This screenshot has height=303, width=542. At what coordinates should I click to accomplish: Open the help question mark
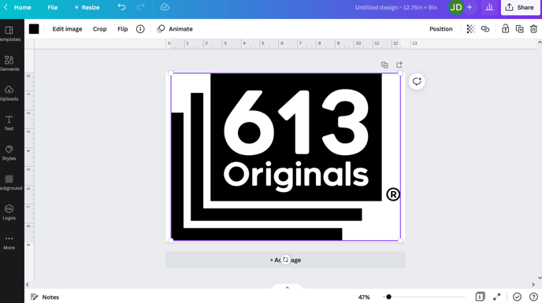tap(533, 297)
